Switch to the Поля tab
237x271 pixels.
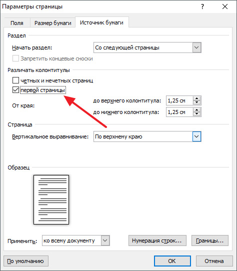[17, 23]
